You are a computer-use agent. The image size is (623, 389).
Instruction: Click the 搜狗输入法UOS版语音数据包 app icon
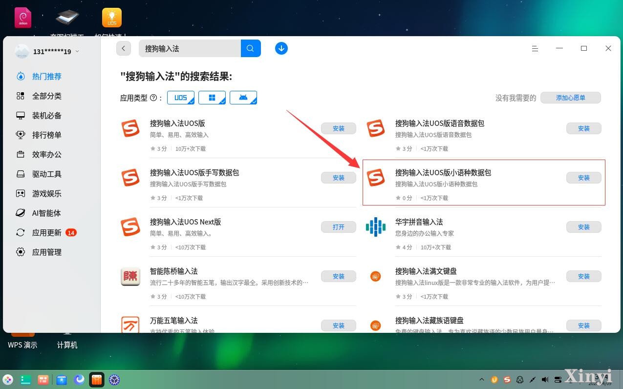pos(376,128)
